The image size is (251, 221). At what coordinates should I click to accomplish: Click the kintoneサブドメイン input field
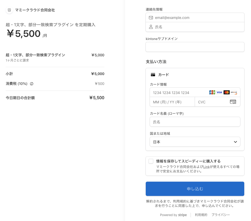pos(195,47)
